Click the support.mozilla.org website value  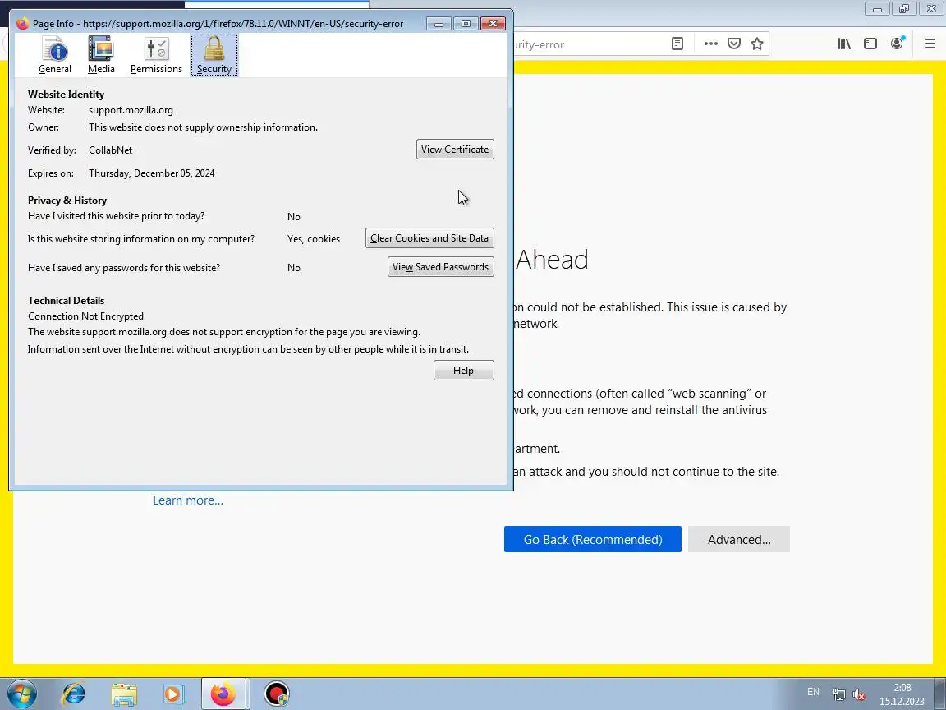(131, 110)
